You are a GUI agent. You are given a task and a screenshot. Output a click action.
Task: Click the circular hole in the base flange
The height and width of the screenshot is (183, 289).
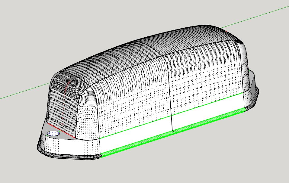[53, 134]
